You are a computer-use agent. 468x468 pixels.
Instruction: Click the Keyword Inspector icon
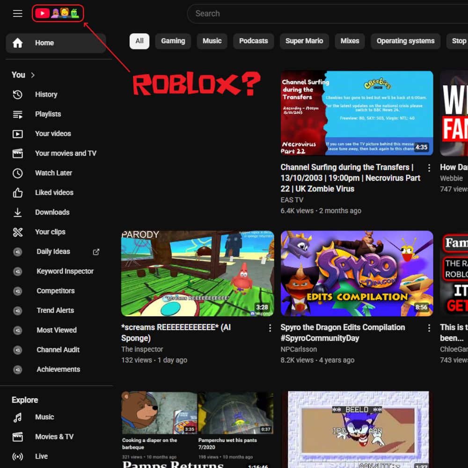tap(18, 271)
